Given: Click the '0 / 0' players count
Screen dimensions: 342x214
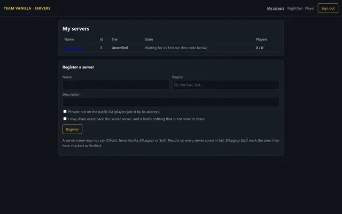Looking at the screenshot, I should pyautogui.click(x=259, y=48).
